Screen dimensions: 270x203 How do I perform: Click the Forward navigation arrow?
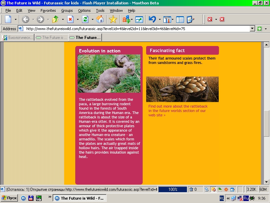point(40,19)
